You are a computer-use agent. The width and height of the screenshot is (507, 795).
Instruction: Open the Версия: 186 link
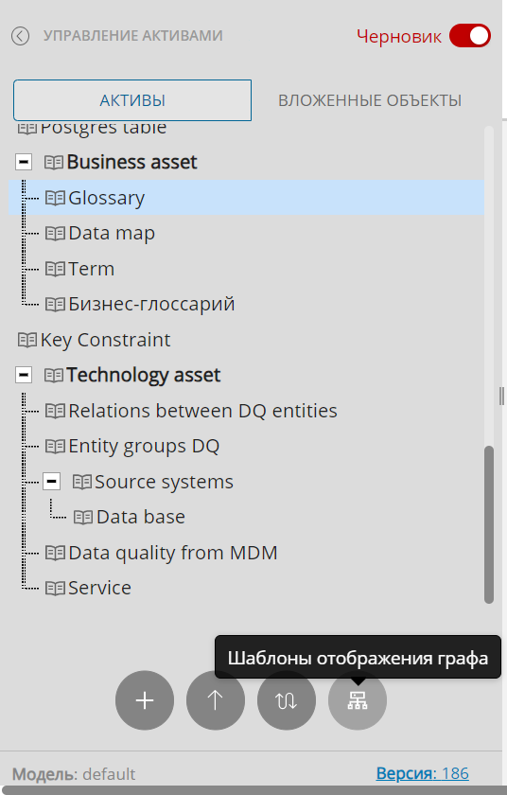pyautogui.click(x=423, y=773)
